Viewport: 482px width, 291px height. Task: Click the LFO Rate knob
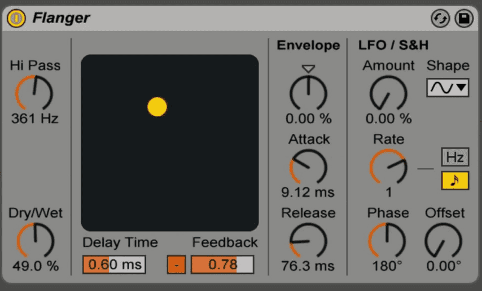[x=388, y=167]
